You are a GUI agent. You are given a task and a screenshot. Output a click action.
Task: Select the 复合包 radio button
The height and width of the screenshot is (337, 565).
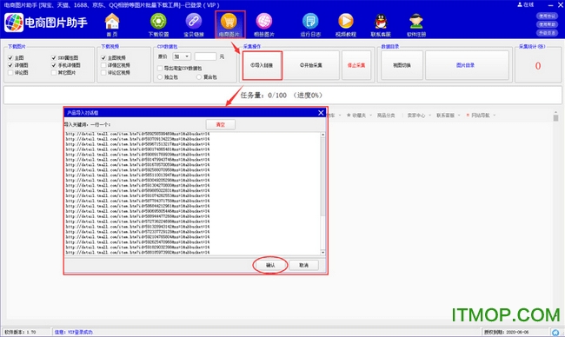[x=199, y=77]
